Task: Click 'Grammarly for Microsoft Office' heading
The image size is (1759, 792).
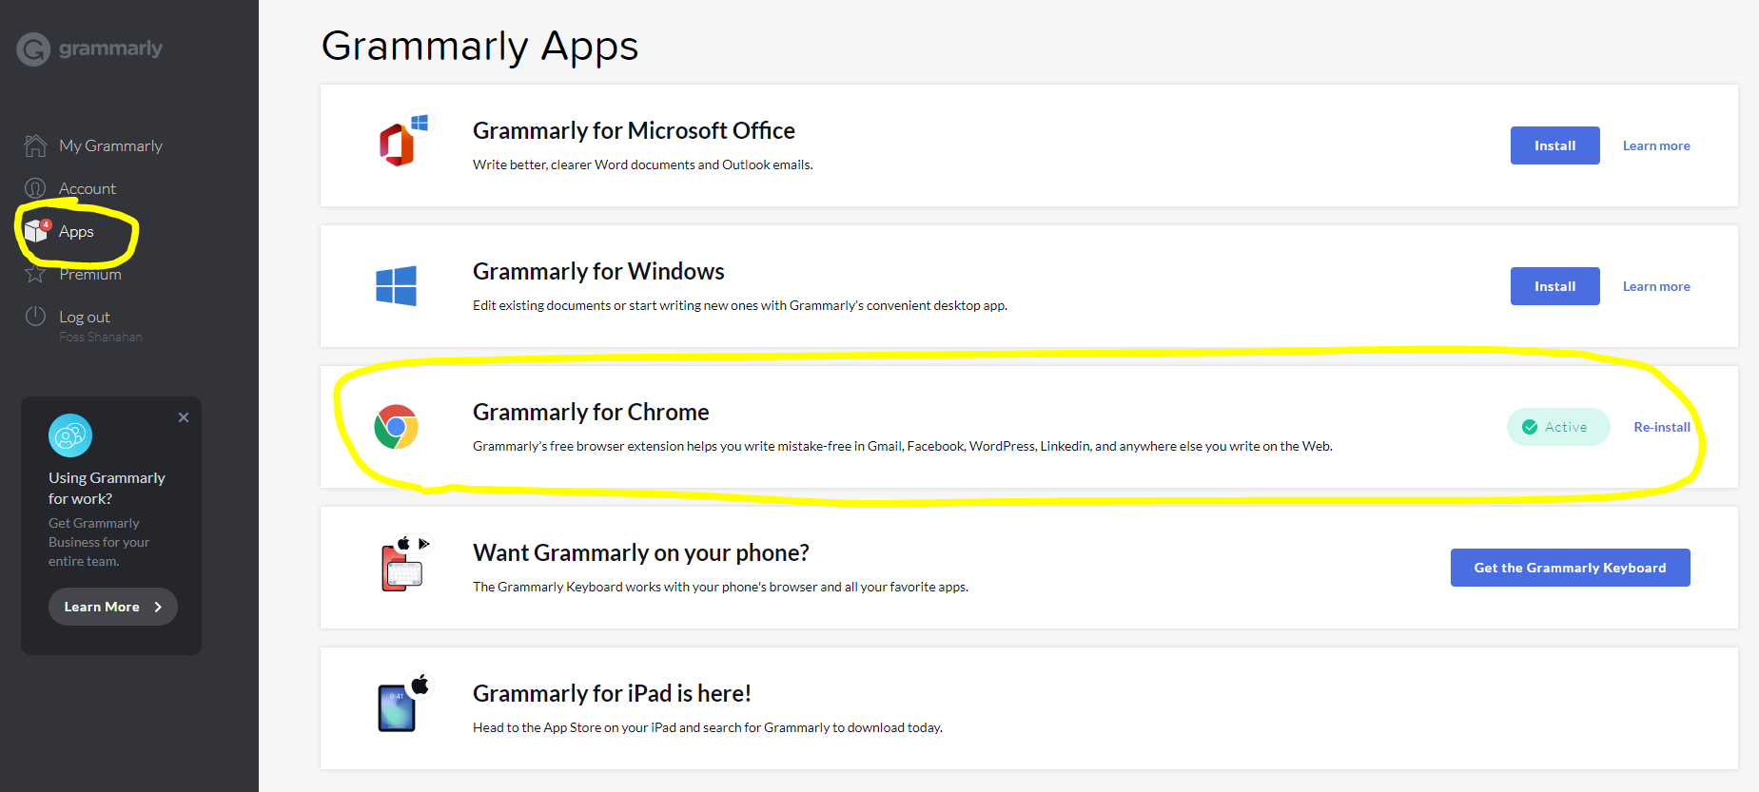Action: [634, 130]
